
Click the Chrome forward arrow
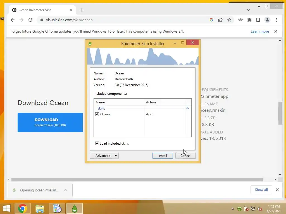coord(21,20)
